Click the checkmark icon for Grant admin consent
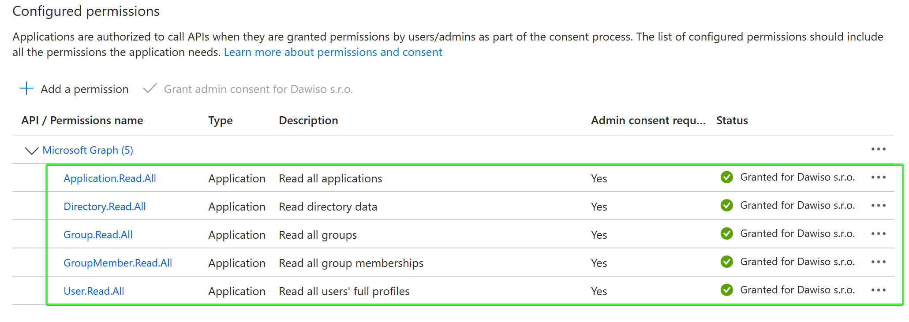 [x=150, y=89]
